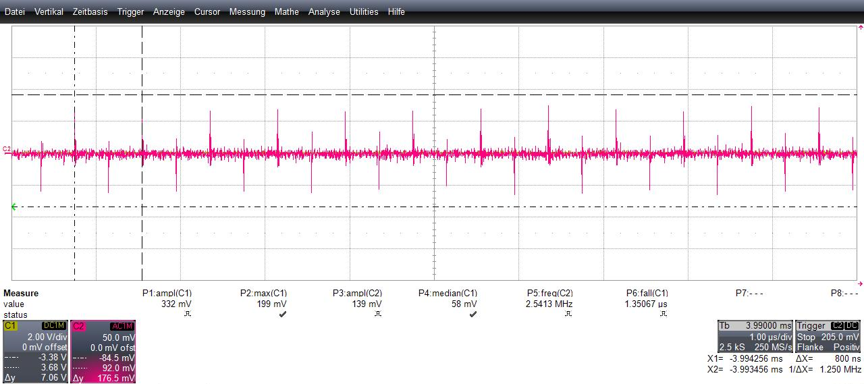Viewport: 864px width, 384px height.
Task: Click the ΔX= 800 ns cursor readout
Action: pos(828,360)
